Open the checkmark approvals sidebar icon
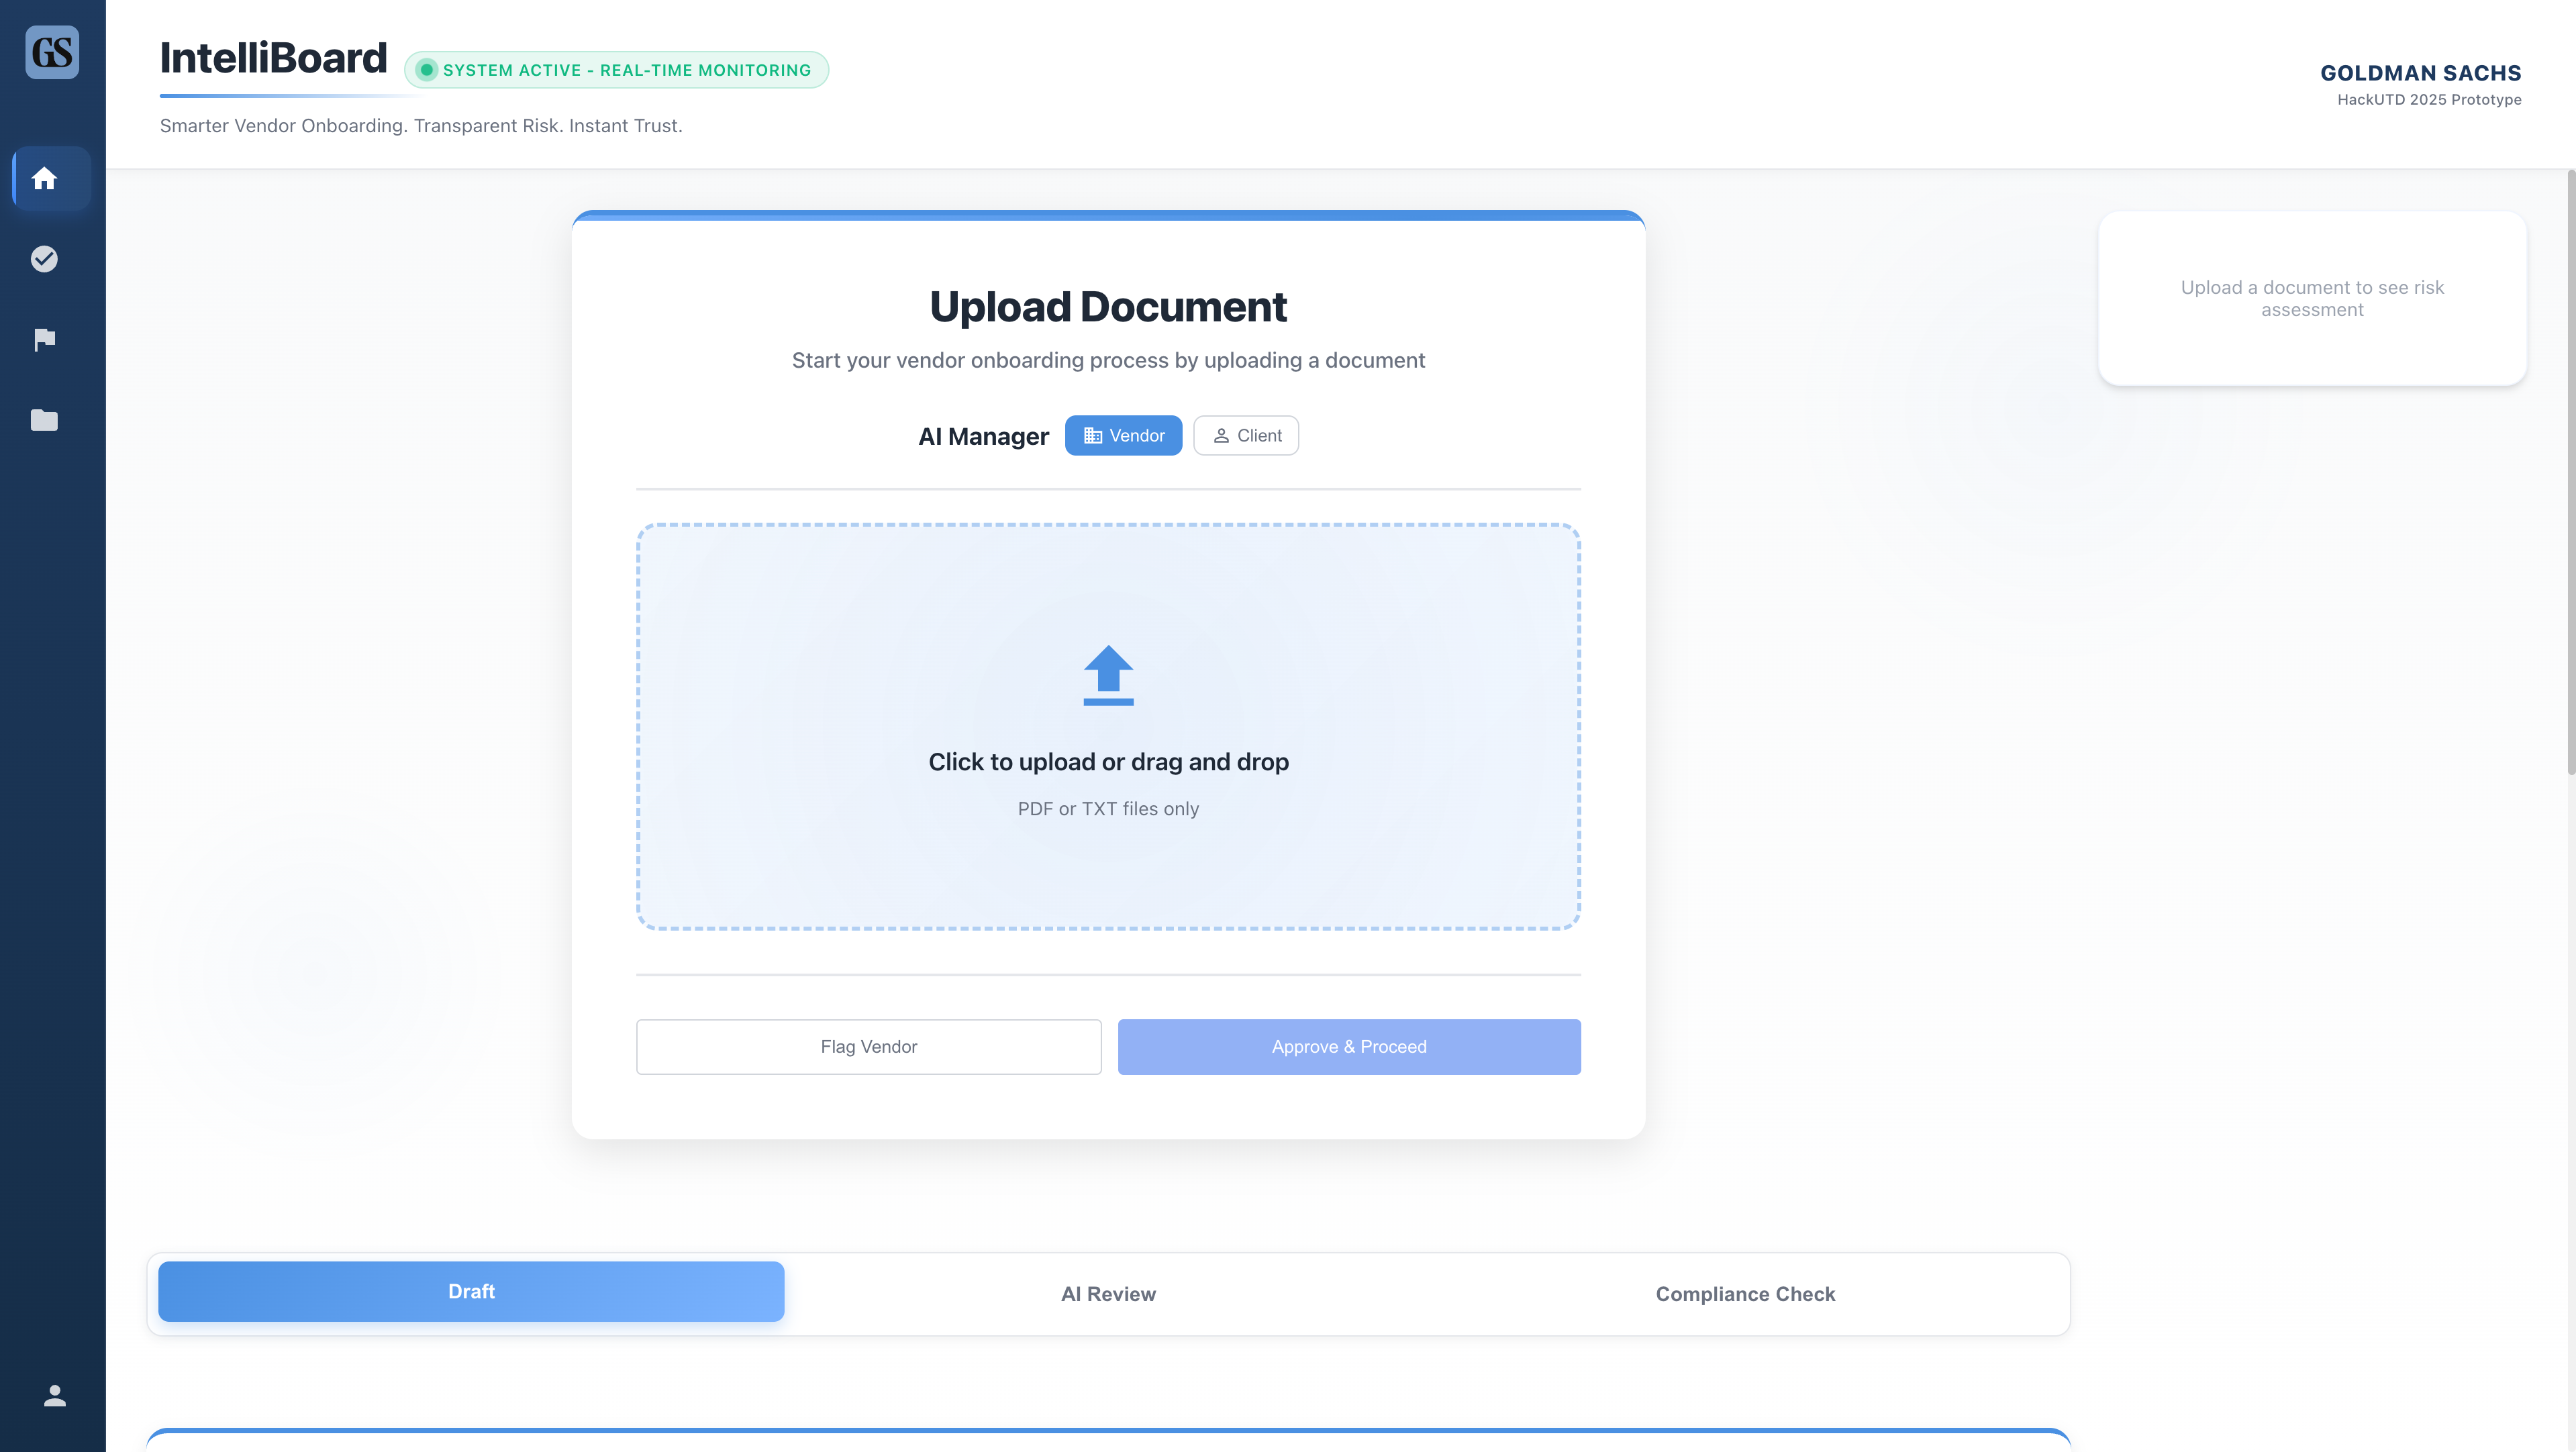 pyautogui.click(x=44, y=259)
